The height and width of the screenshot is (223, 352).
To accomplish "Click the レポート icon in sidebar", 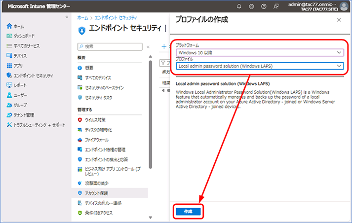I will pyautogui.click(x=9, y=85).
